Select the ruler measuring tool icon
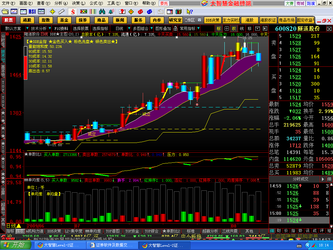The width and height of the screenshot is (333, 250). click(x=61, y=11)
